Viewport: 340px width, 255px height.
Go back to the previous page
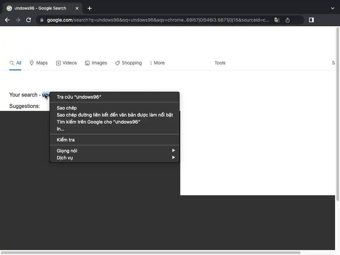(x=7, y=20)
